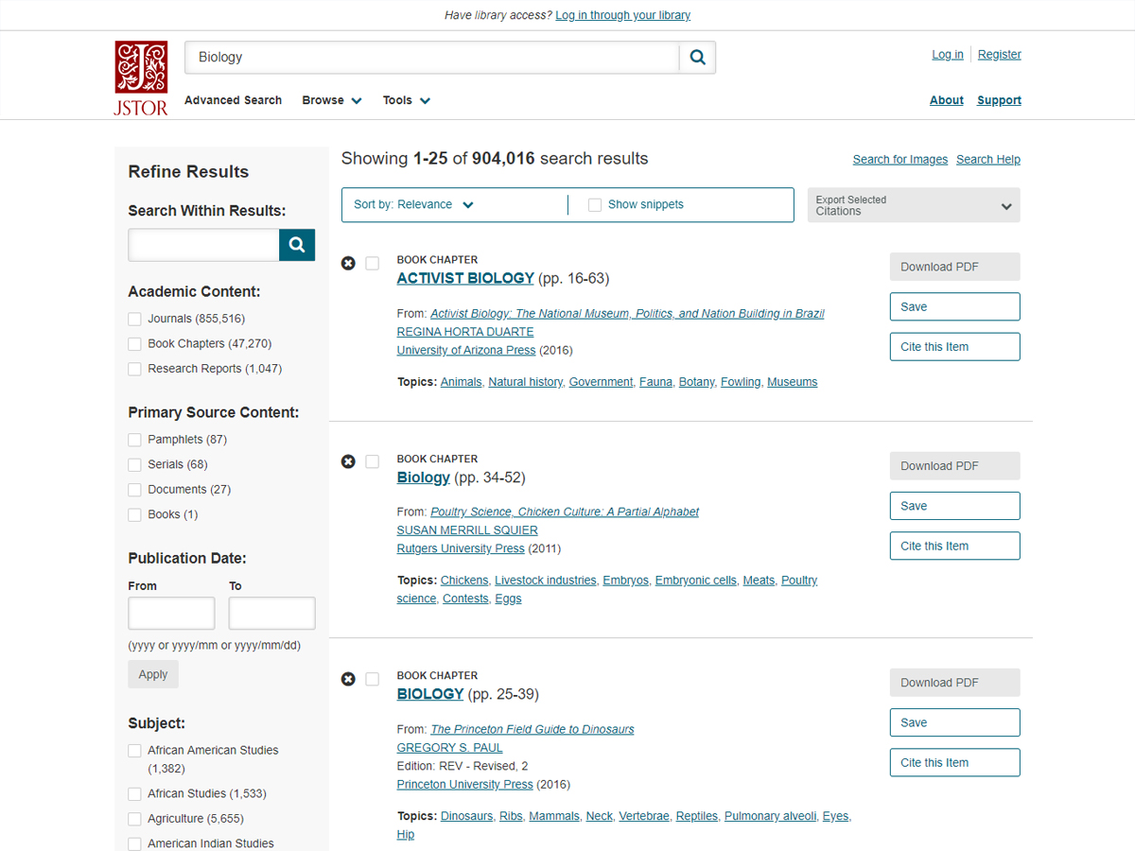Dismiss the Poultry Science Biology result
The height and width of the screenshot is (851, 1135).
tap(348, 461)
